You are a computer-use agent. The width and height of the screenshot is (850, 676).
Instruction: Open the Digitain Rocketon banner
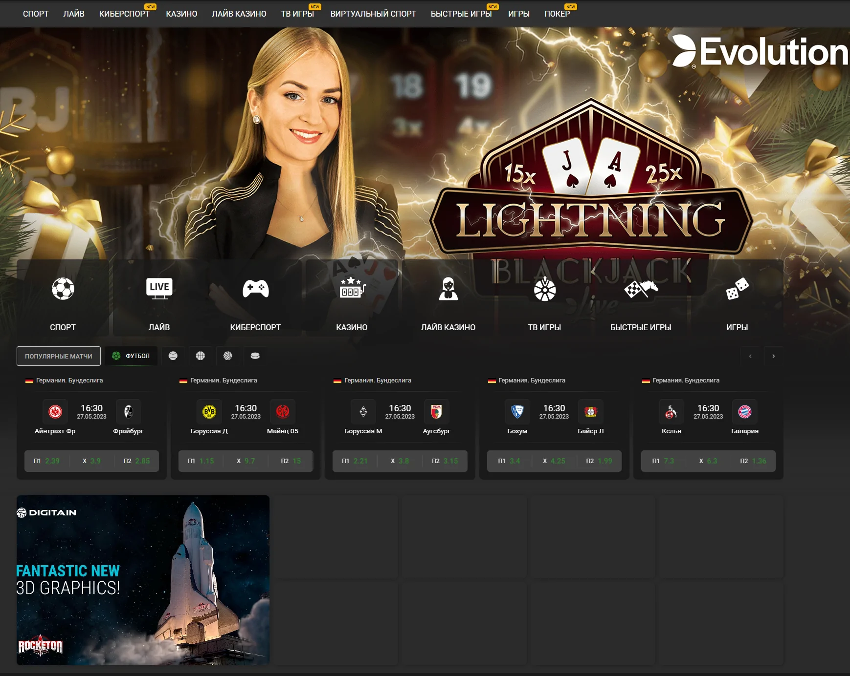(x=143, y=580)
